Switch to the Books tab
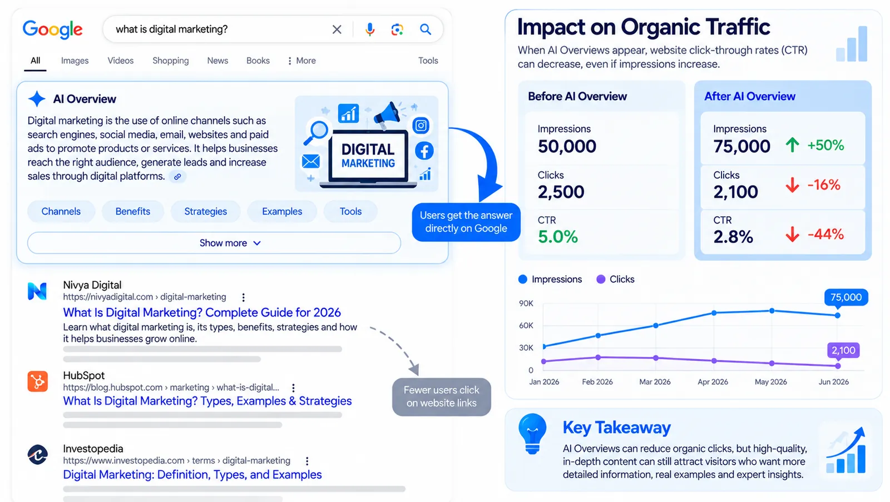Viewport: 890px width, 502px height. pyautogui.click(x=258, y=61)
